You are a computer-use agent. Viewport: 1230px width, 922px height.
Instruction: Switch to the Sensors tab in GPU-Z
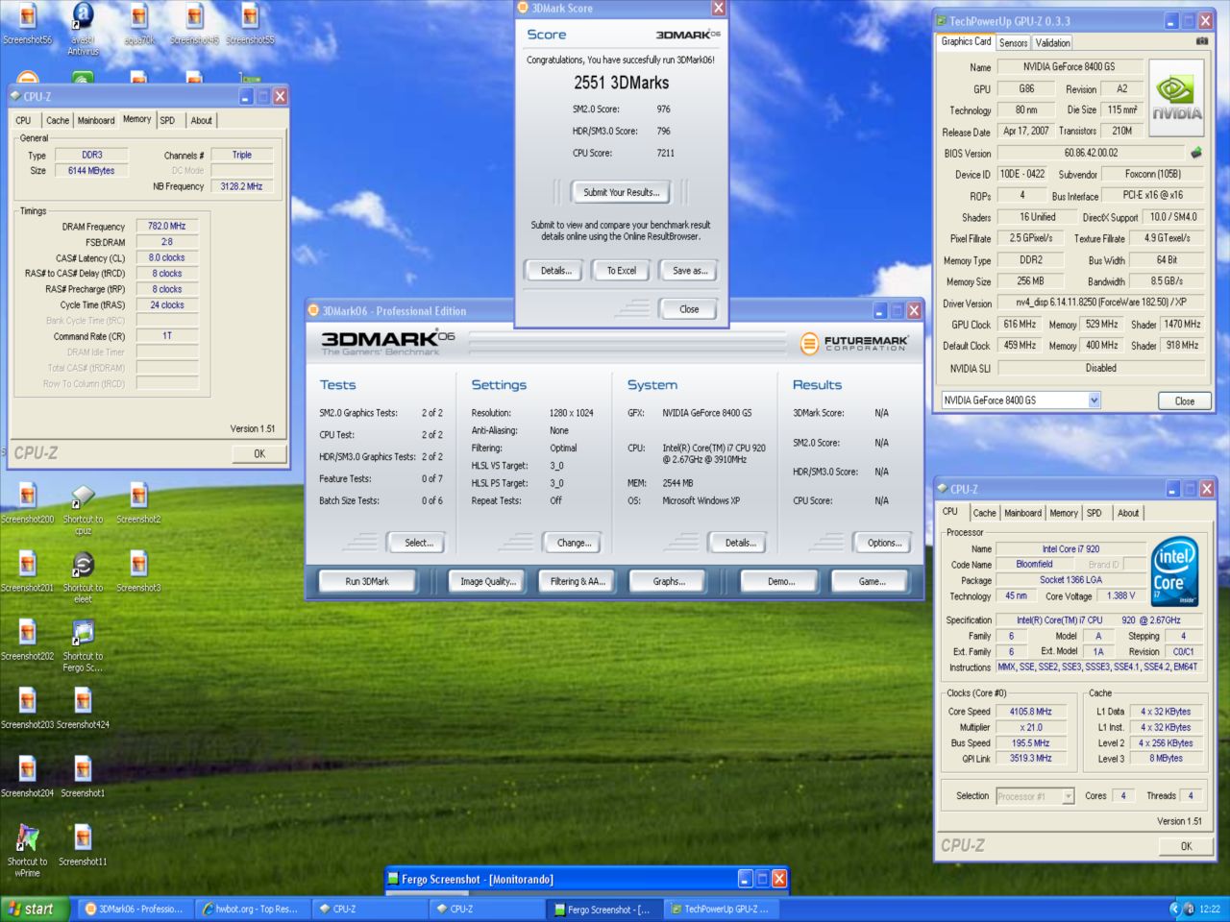[1013, 42]
